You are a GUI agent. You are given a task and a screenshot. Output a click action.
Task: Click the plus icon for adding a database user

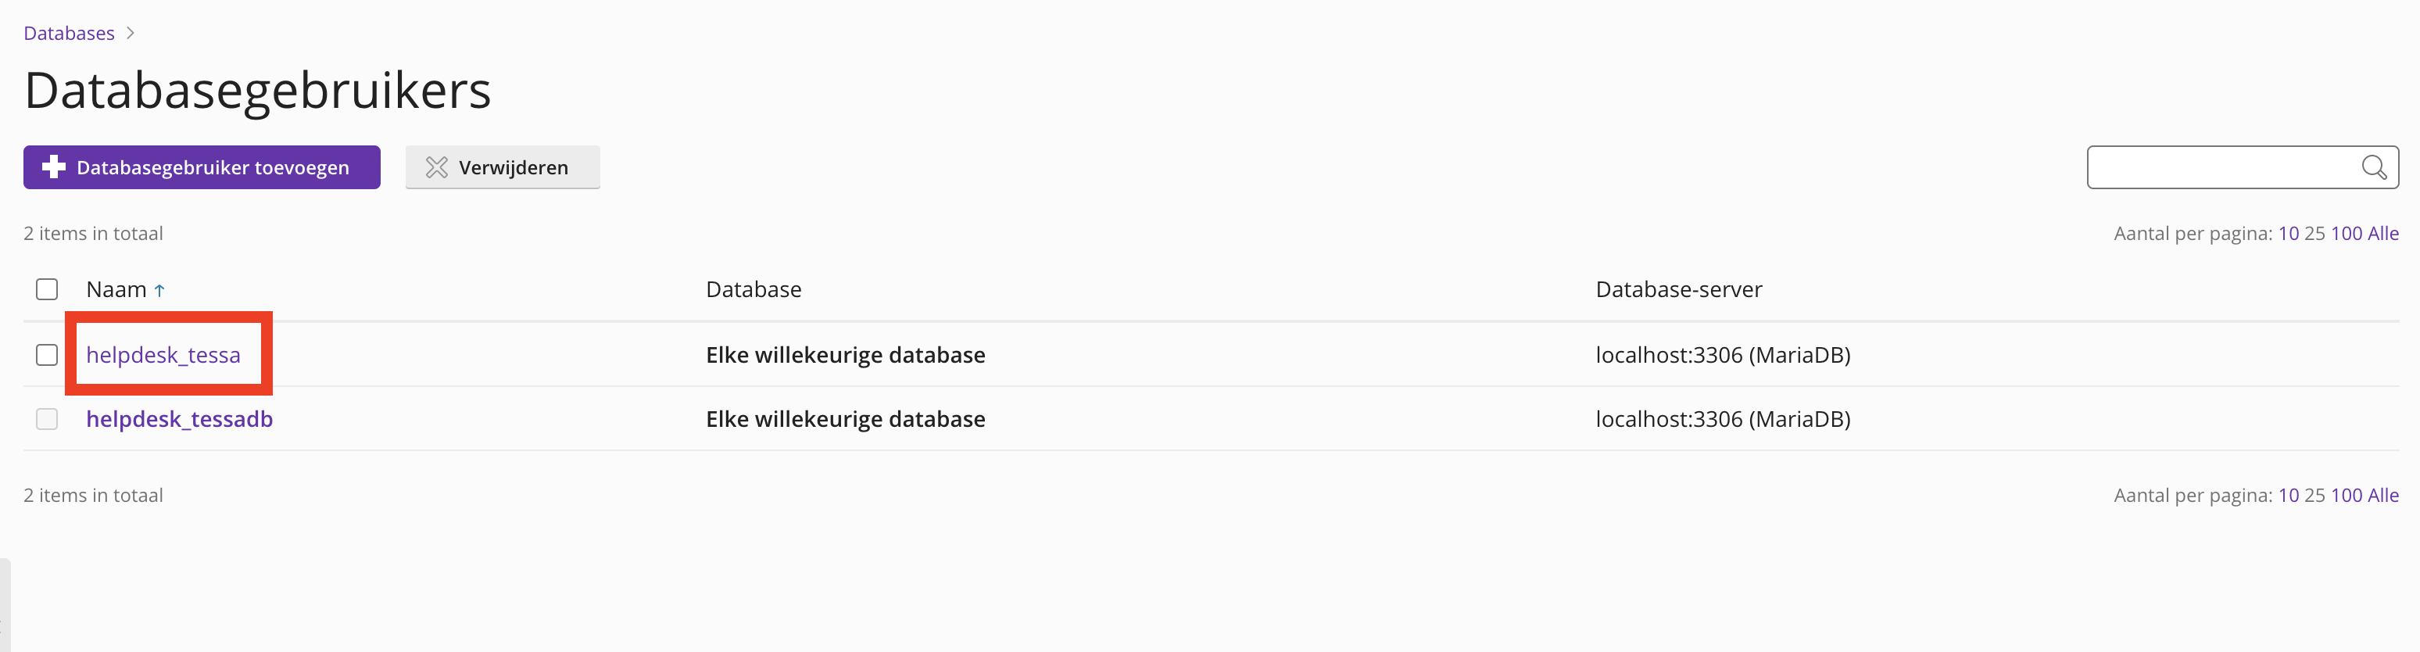coord(55,167)
